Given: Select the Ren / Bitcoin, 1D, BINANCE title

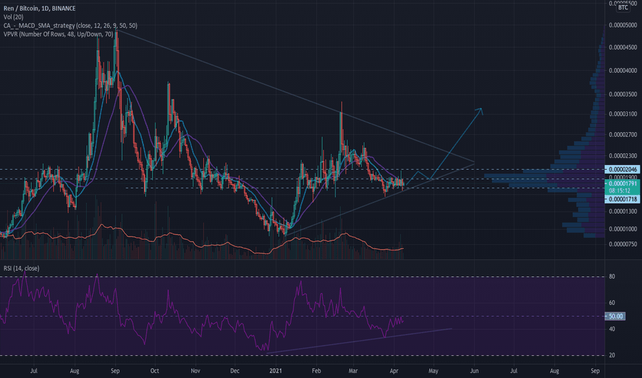Looking at the screenshot, I should pyautogui.click(x=39, y=8).
